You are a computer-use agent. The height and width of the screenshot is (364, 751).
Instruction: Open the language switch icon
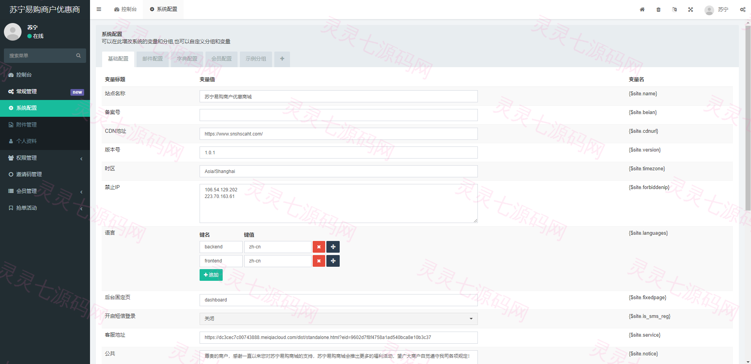(674, 9)
